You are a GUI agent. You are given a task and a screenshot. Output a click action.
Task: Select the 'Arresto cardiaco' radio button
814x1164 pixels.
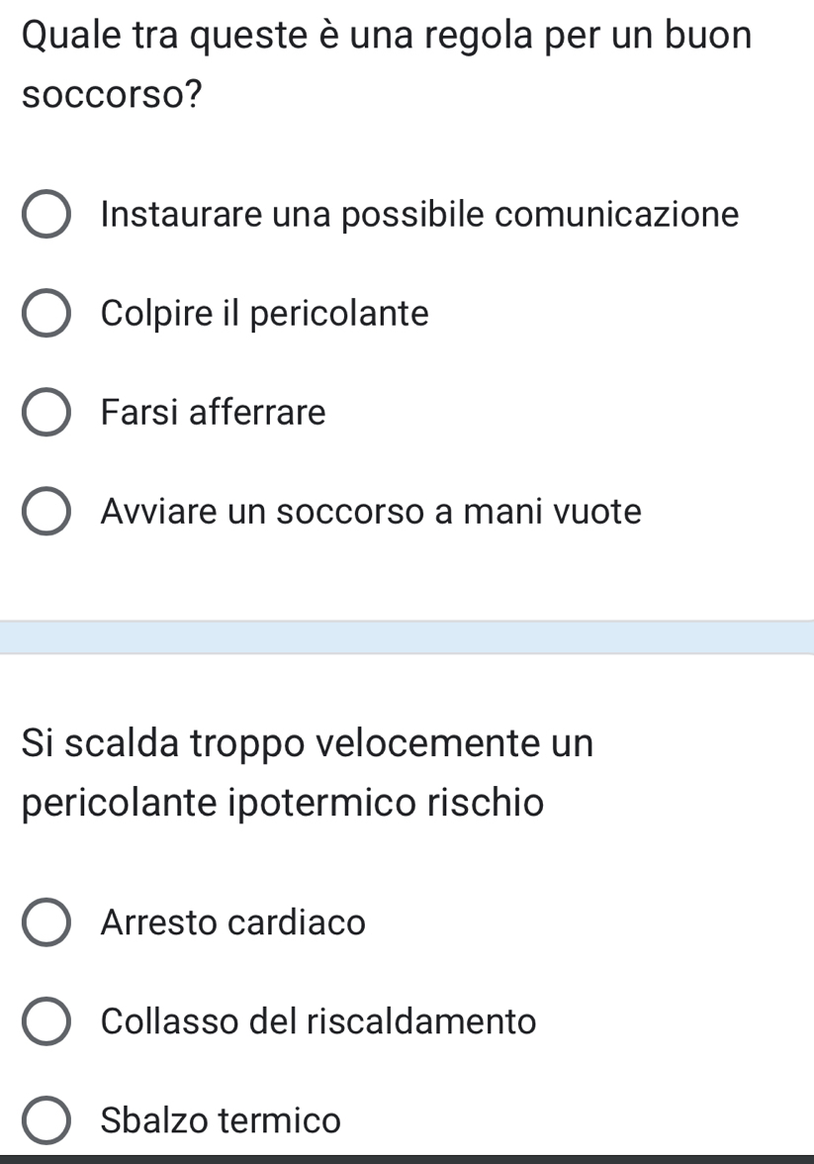pyautogui.click(x=45, y=923)
